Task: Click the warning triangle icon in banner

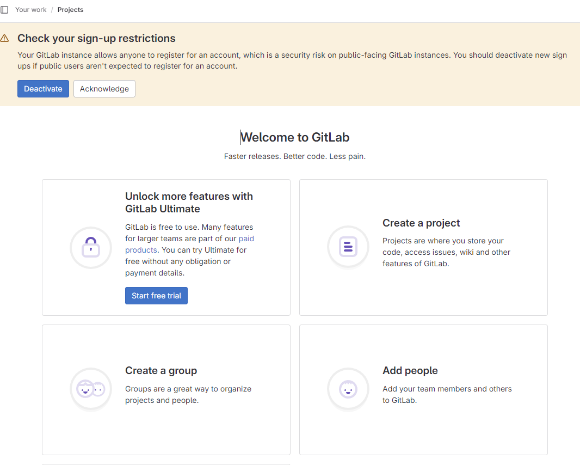Action: 4,38
